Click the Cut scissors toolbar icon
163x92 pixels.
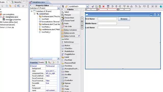click(93, 6)
